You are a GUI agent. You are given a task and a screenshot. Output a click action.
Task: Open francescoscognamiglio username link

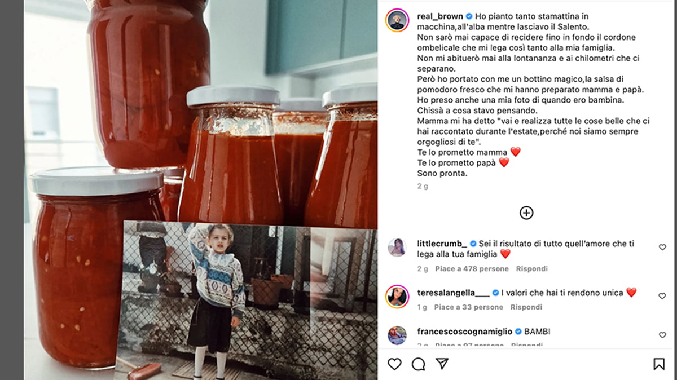pos(465,332)
